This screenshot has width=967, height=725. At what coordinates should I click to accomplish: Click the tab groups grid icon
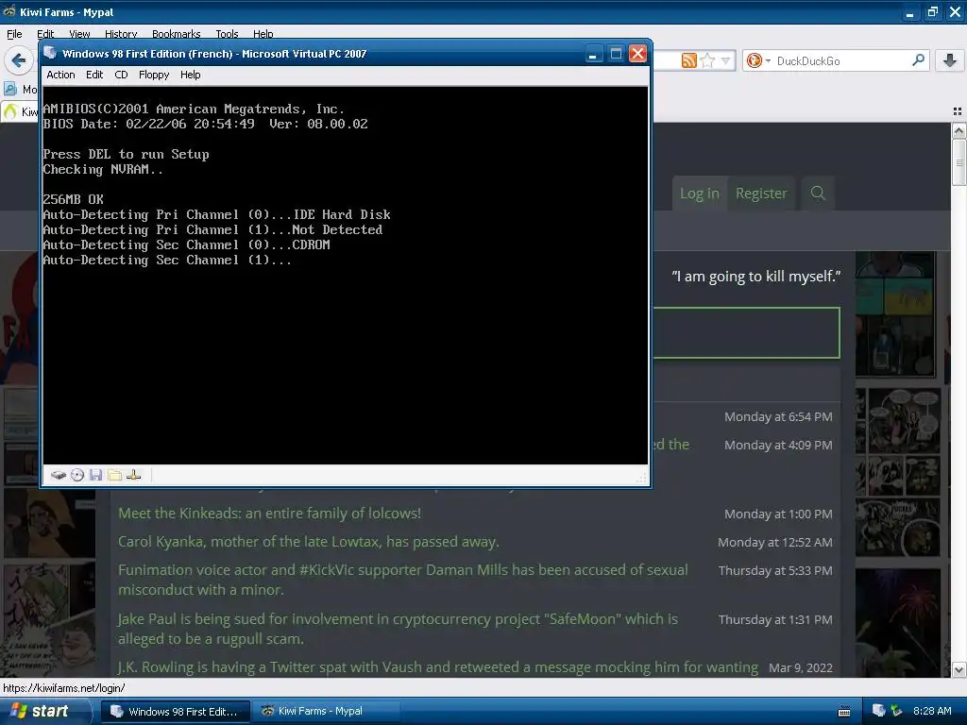958,111
